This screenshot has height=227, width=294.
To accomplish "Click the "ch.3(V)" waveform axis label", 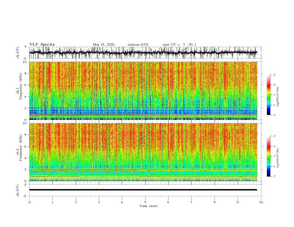I will click(18, 190).
